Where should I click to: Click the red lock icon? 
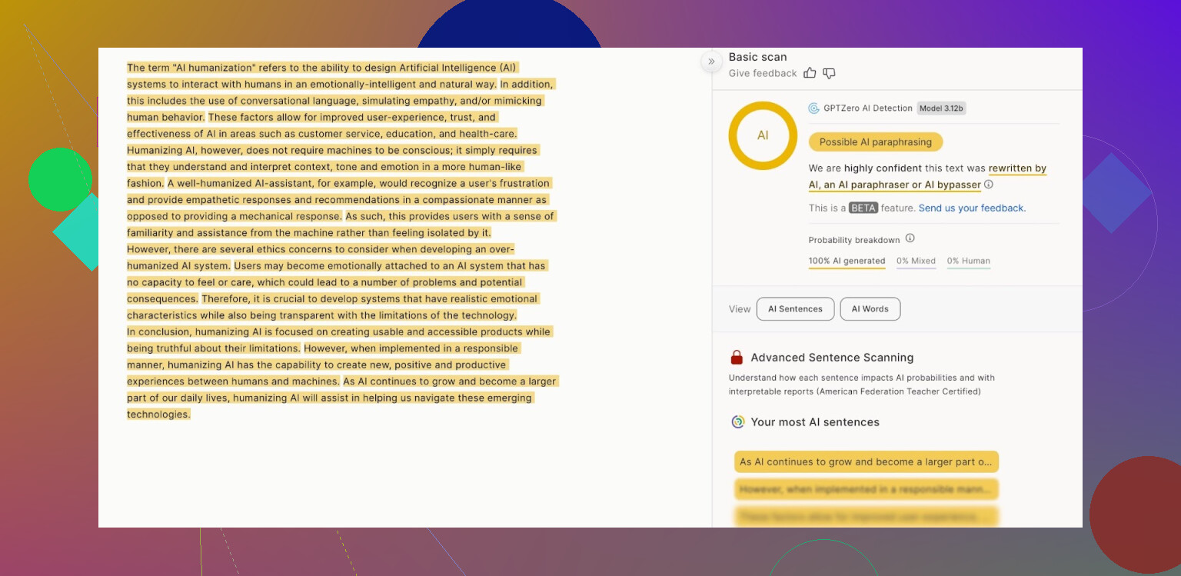pos(737,358)
